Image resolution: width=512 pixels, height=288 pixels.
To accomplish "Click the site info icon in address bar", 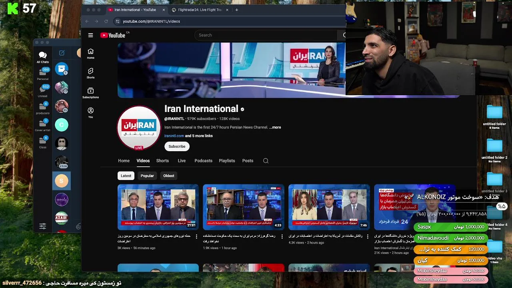I will point(118,21).
